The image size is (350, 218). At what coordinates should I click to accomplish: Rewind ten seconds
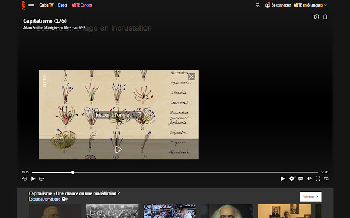point(25,179)
